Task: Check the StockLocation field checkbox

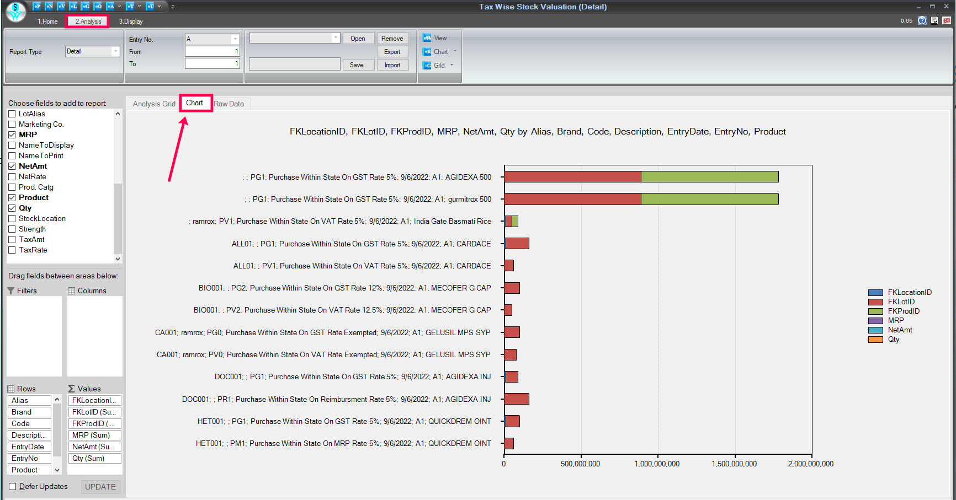Action: [x=12, y=218]
